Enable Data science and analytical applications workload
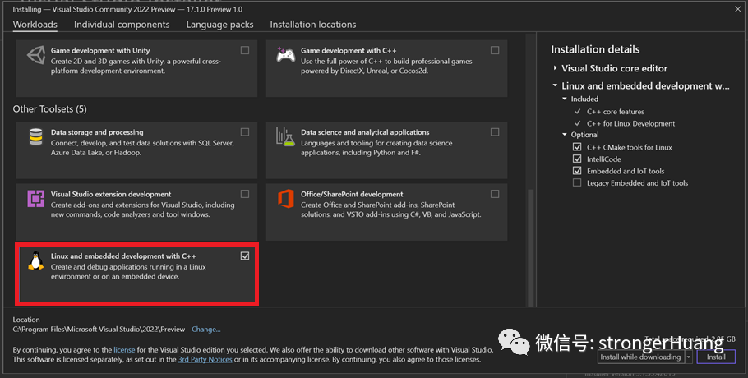 (495, 132)
